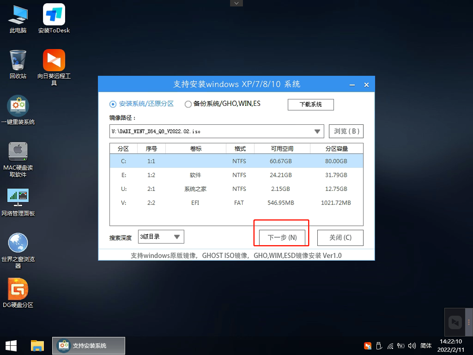Image resolution: width=473 pixels, height=355 pixels.
Task: Launch 一键重装系统 desktop icon
Action: (18, 110)
